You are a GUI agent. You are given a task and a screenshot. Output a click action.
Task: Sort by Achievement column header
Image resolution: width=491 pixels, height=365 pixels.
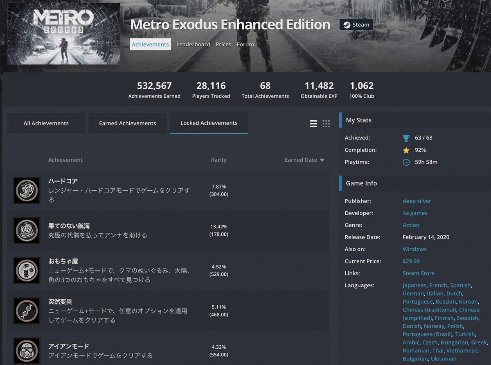(x=65, y=160)
